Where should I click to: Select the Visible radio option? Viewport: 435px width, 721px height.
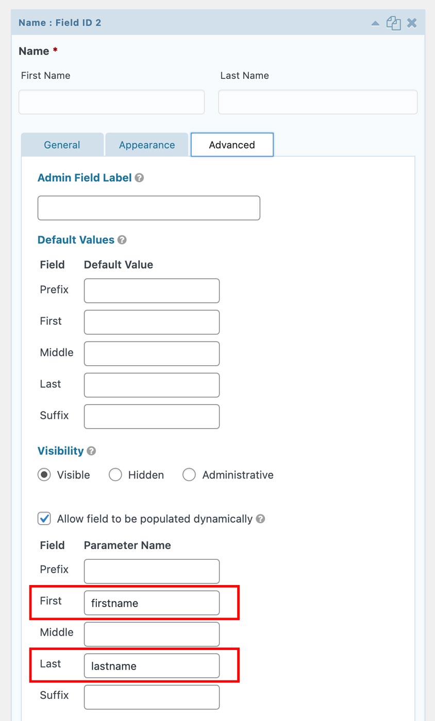tap(44, 475)
